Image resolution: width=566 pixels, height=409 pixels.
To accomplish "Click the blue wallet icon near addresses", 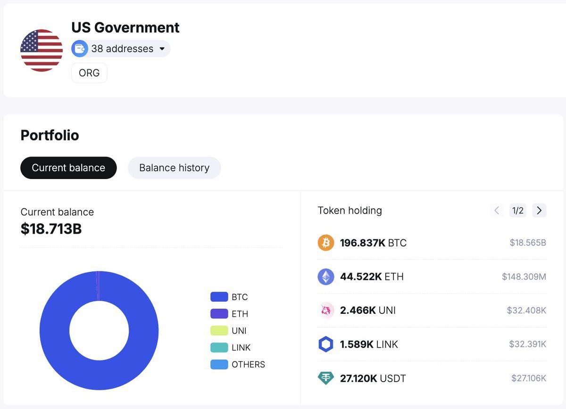I will point(79,48).
